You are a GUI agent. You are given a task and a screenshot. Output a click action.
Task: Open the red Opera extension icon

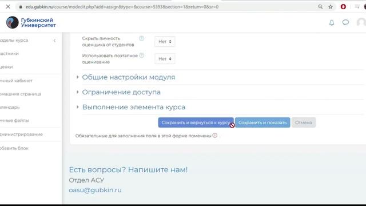coord(343,7)
